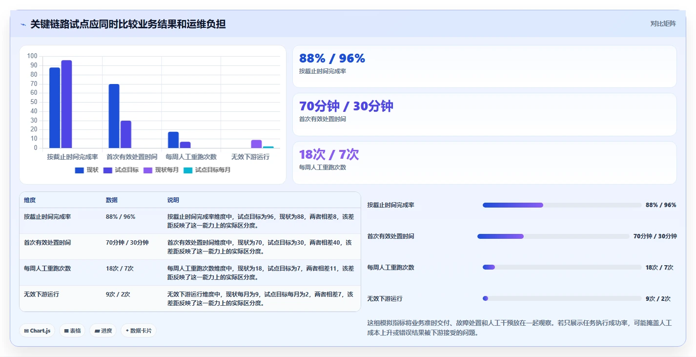Click the 9次 / 2次 table cell
This screenshot has width=696, height=357.
(118, 294)
